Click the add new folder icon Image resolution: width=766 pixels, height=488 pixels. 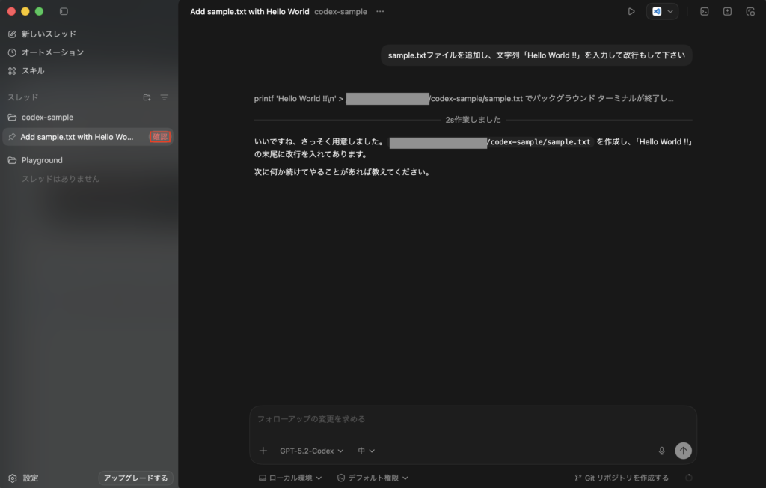[x=147, y=97]
